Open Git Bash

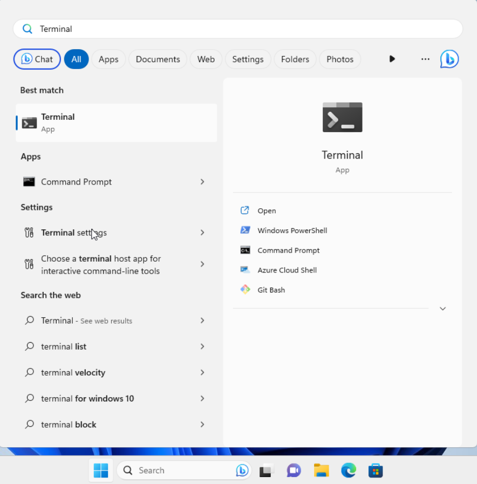pyautogui.click(x=271, y=290)
